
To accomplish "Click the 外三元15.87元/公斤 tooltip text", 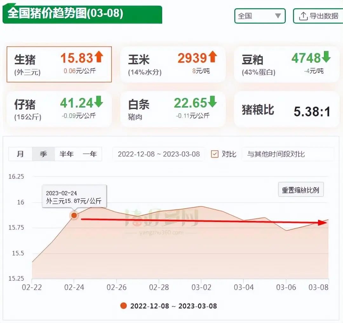I will click(74, 201).
